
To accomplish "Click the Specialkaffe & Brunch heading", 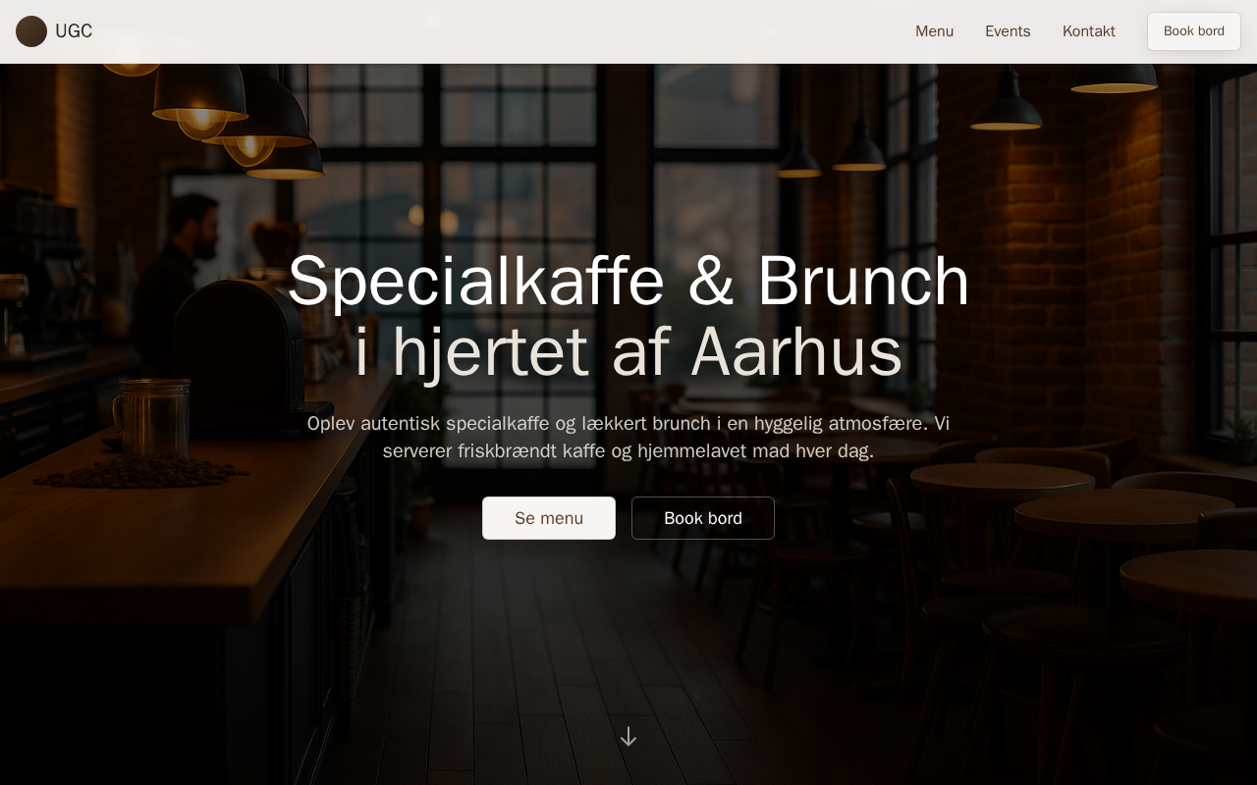I will click(x=628, y=282).
